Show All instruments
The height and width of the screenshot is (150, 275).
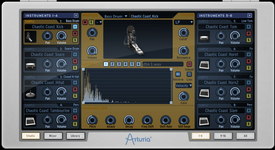coord(245,136)
